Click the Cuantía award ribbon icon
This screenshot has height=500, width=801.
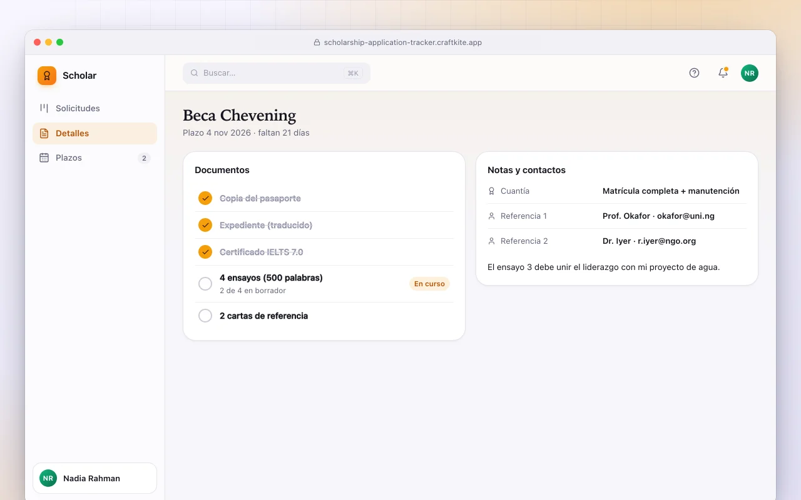click(x=491, y=191)
